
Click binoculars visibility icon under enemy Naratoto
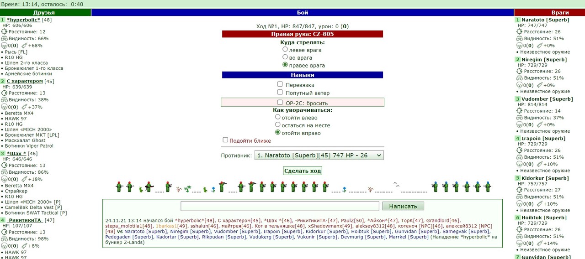point(520,39)
